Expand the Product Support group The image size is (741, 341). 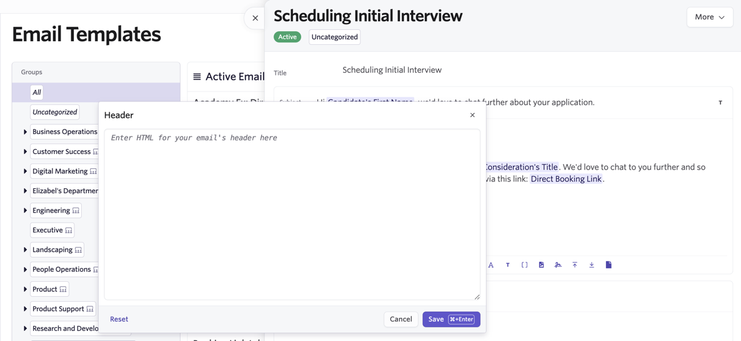click(x=25, y=309)
